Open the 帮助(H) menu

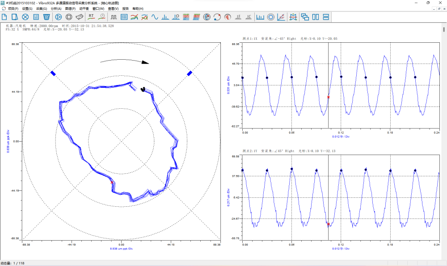coord(138,9)
